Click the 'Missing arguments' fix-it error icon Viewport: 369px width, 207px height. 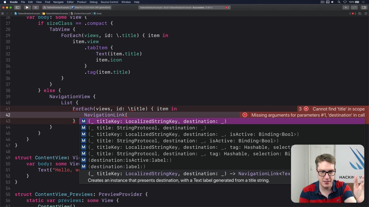(x=245, y=115)
